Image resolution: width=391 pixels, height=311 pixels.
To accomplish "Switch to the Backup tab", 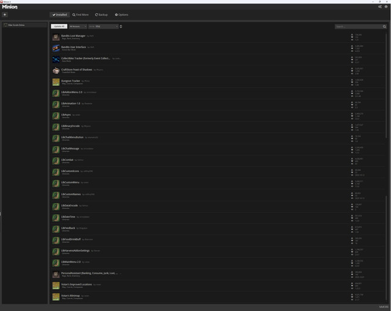I will [101, 15].
